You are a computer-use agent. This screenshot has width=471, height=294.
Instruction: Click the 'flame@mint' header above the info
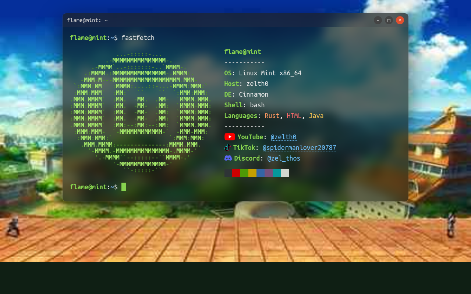243,52
